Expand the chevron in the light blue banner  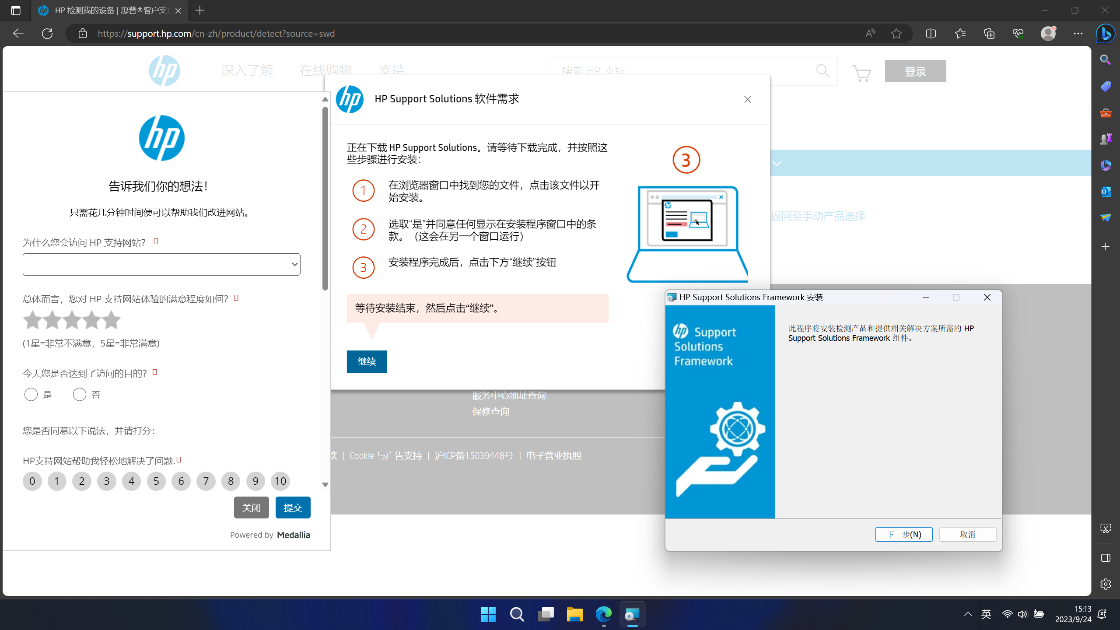point(777,163)
